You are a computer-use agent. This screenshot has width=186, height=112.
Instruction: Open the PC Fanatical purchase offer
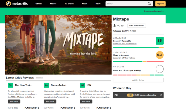pyautogui.click(x=138, y=95)
